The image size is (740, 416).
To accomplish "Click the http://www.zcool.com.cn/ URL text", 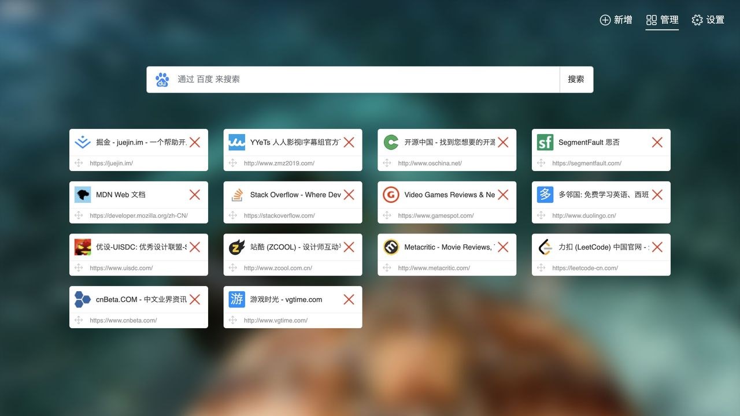I will [278, 268].
